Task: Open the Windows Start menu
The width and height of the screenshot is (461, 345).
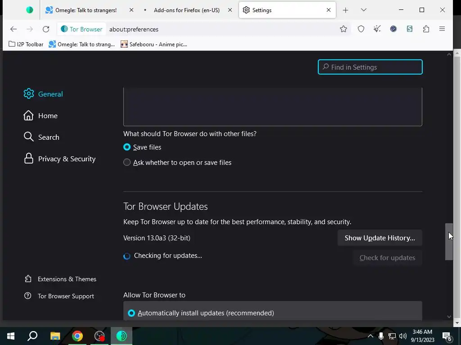Action: 11,336
